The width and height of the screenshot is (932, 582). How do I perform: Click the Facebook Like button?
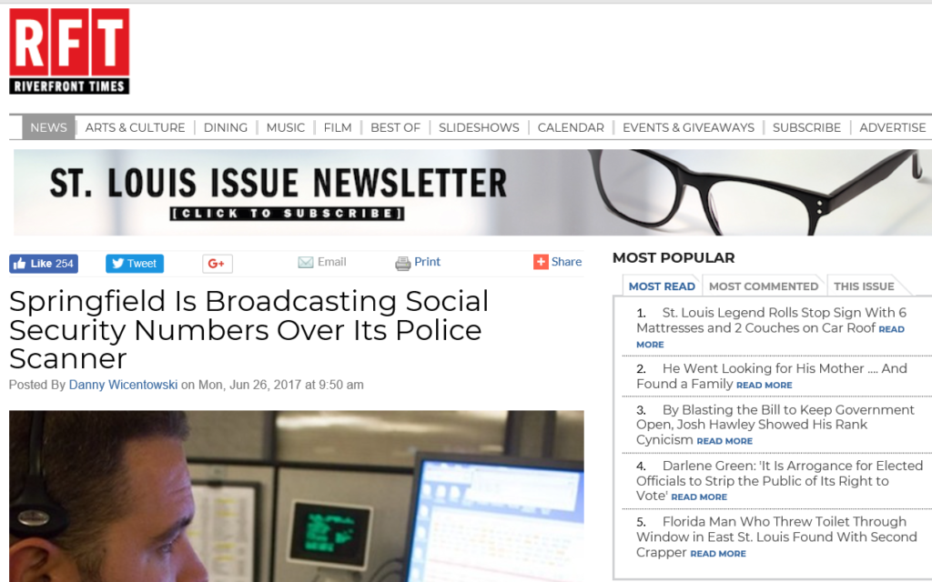pos(43,264)
